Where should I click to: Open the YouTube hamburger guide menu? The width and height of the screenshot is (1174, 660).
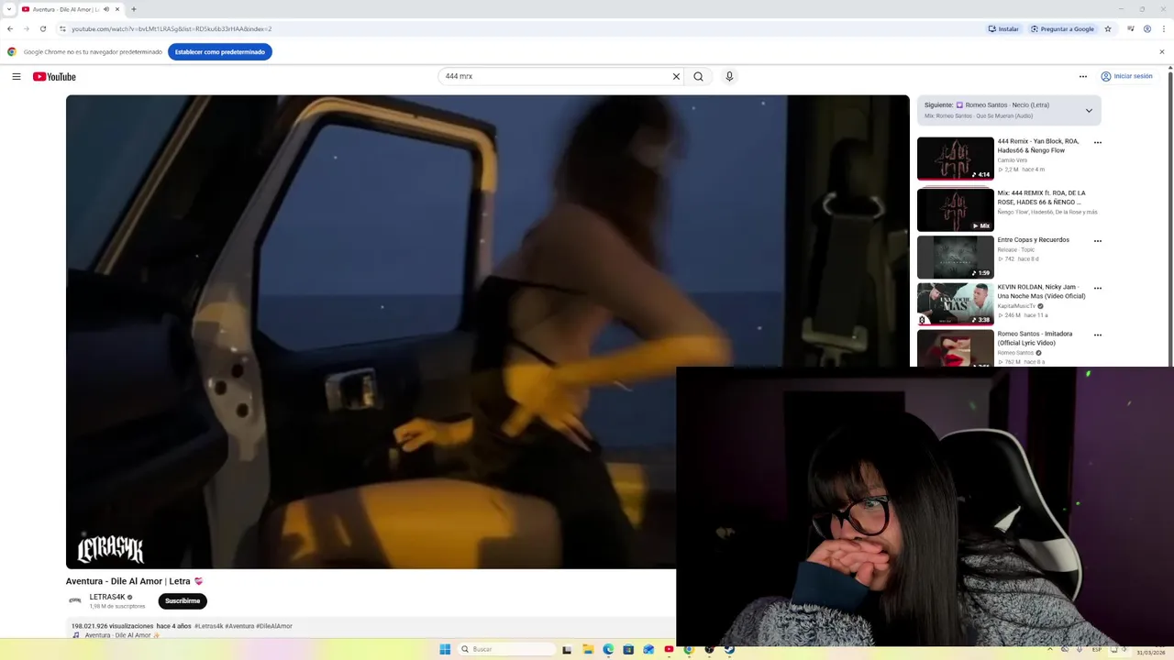pyautogui.click(x=17, y=76)
